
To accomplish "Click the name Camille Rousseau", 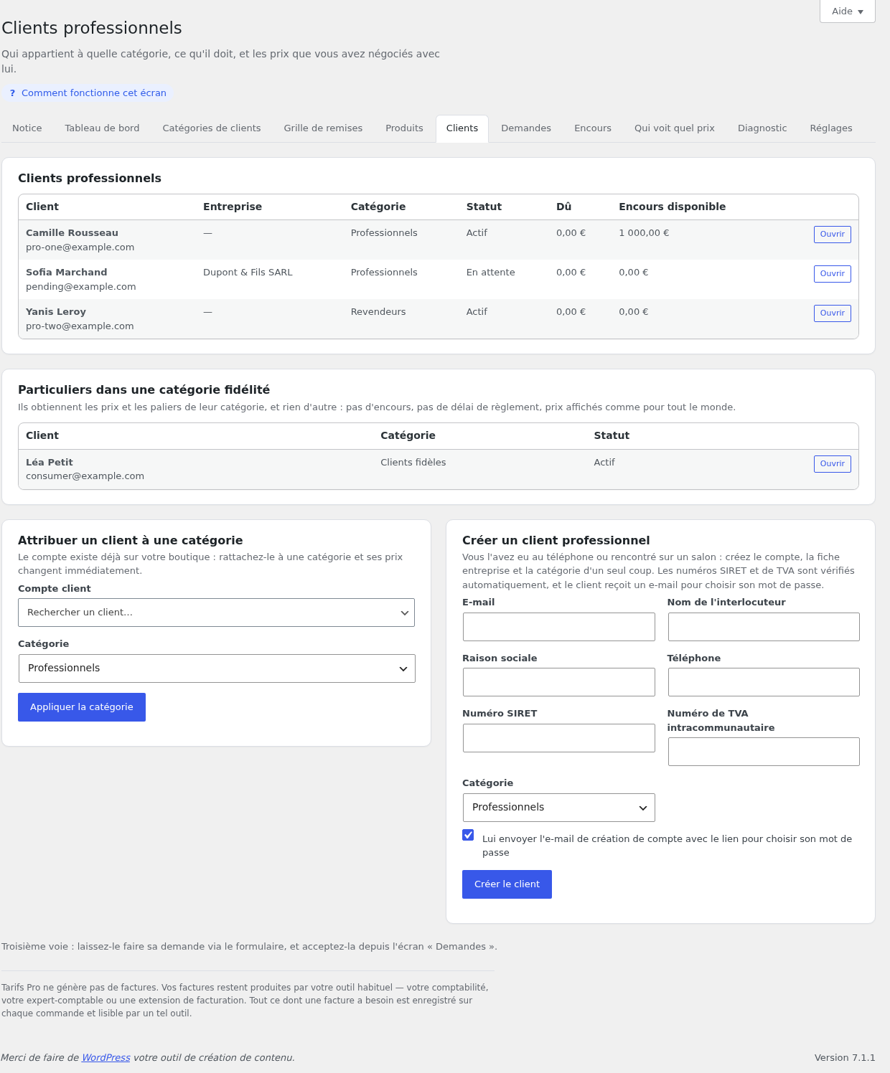I will click(x=72, y=233).
